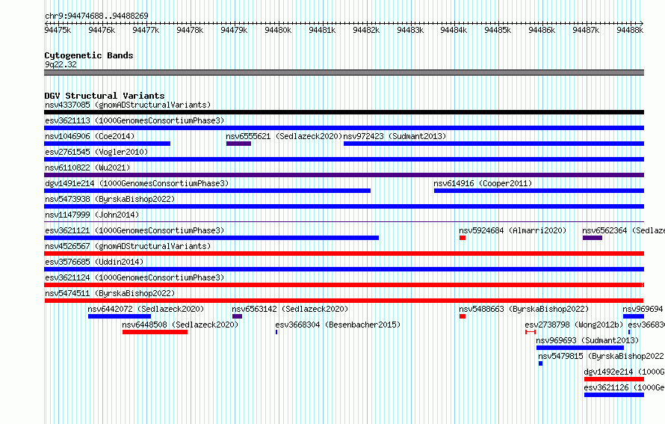Click nsv6448508 (Sedlazeck2020) label
Image resolution: width=665 pixels, height=424 pixels.
click(x=180, y=325)
